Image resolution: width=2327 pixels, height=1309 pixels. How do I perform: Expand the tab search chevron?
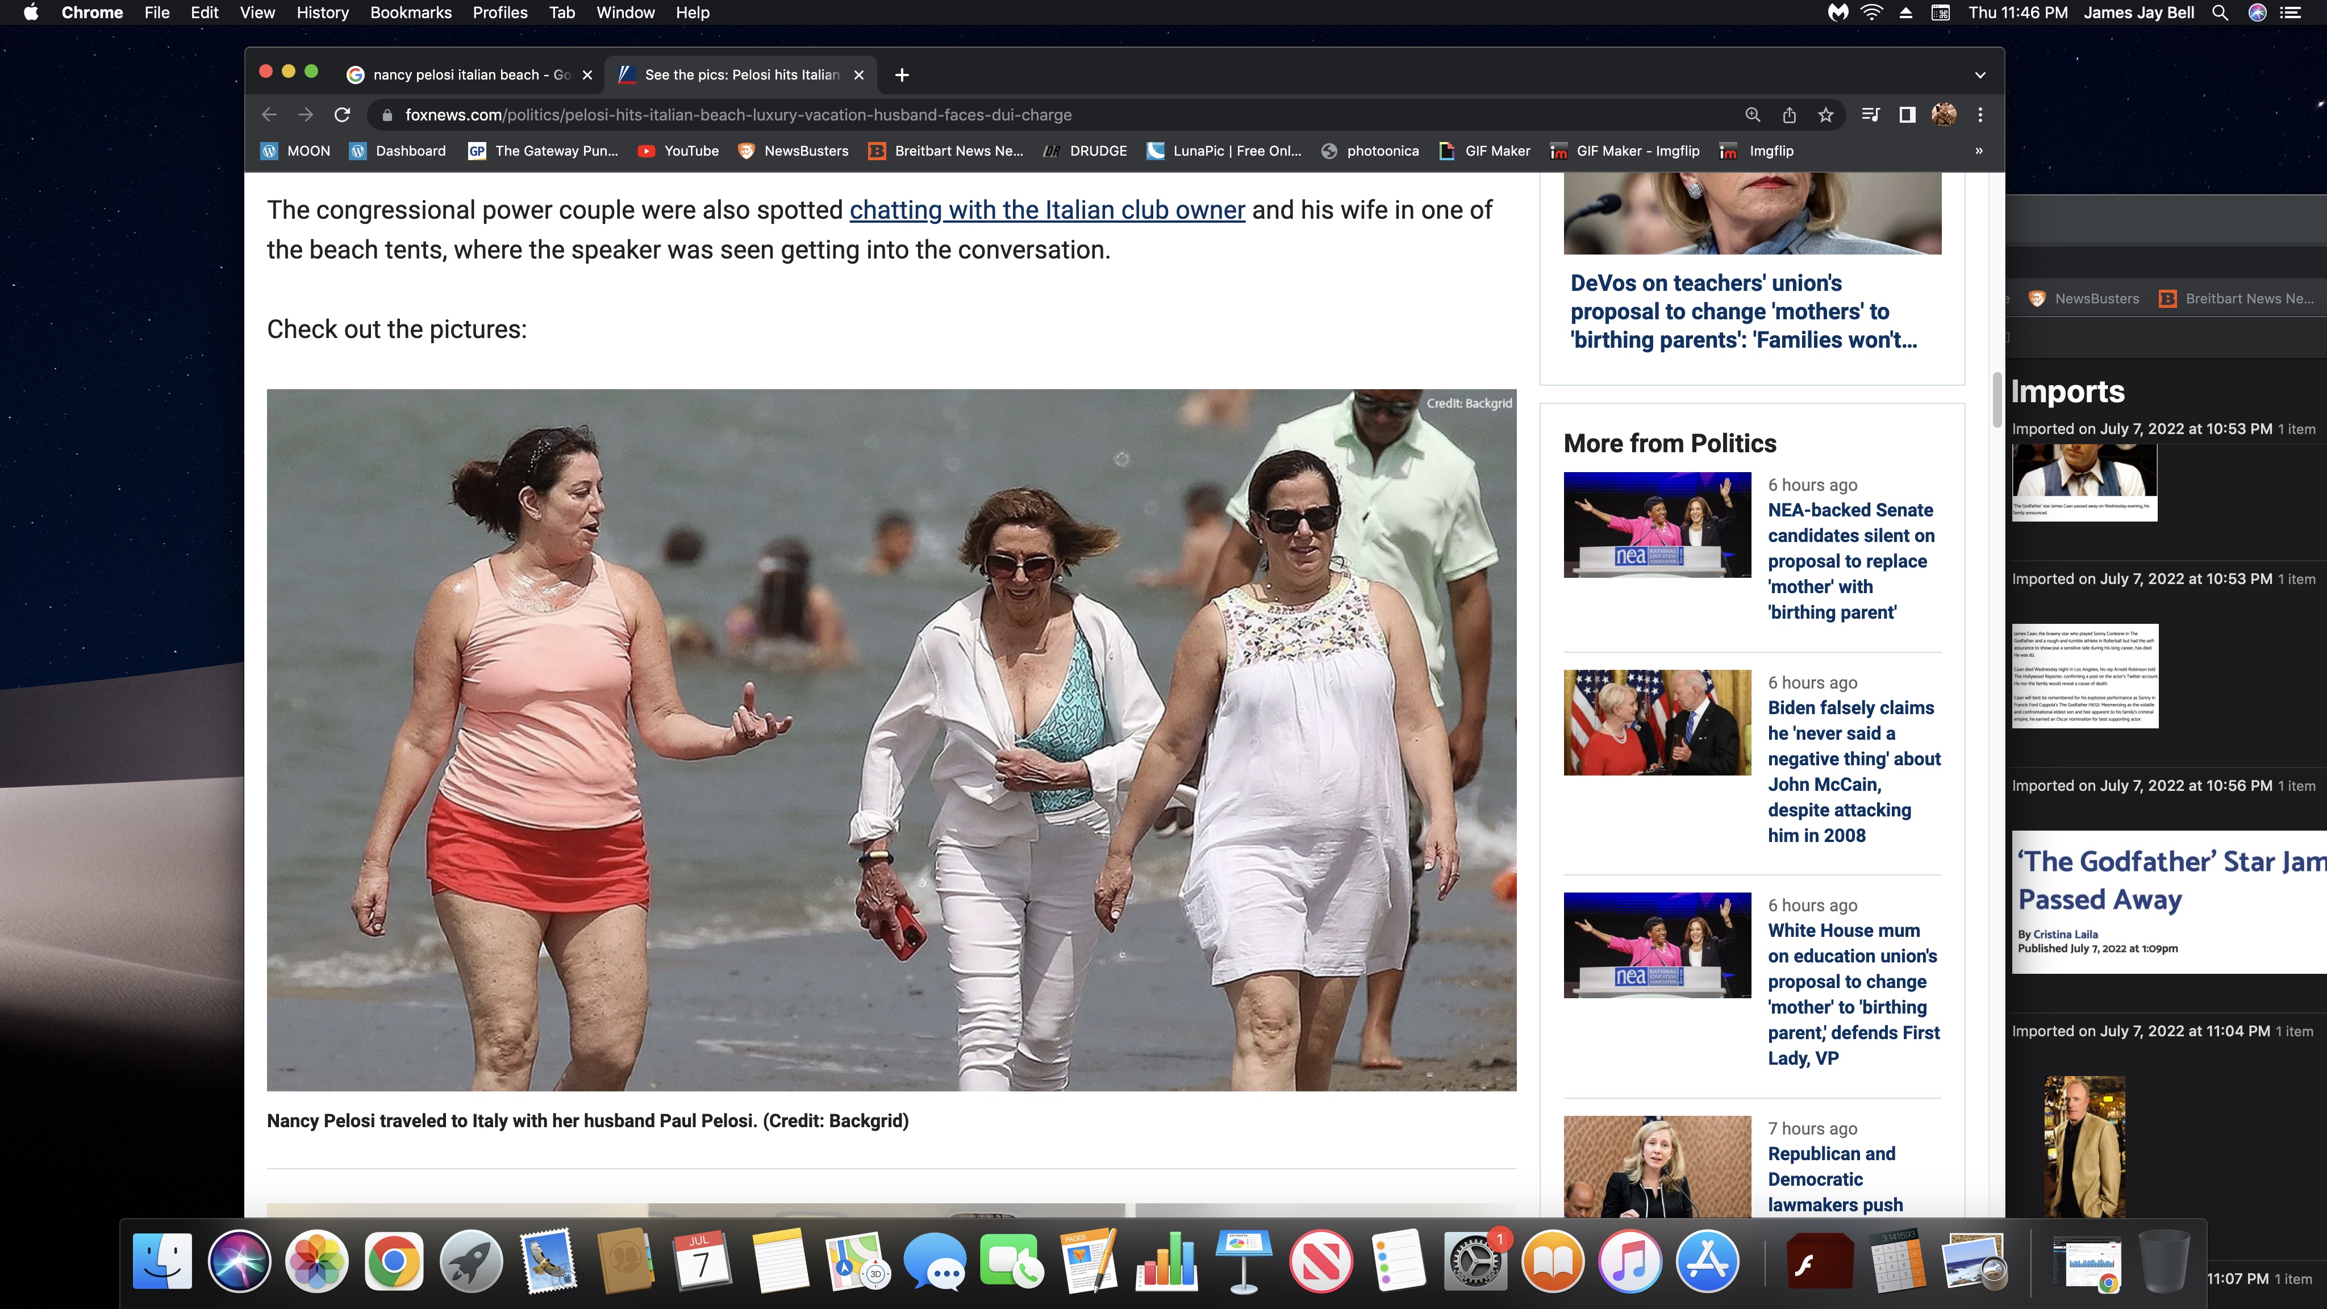click(x=1980, y=75)
